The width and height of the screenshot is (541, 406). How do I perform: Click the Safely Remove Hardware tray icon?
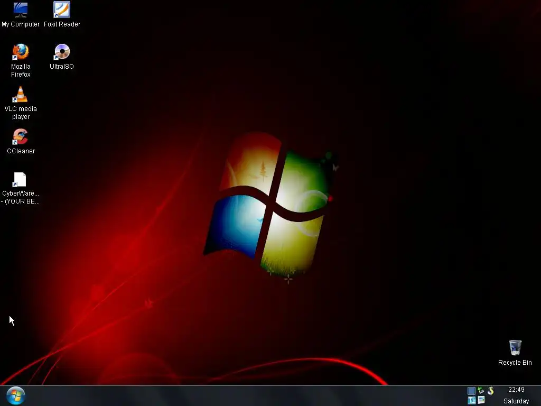pos(481,391)
